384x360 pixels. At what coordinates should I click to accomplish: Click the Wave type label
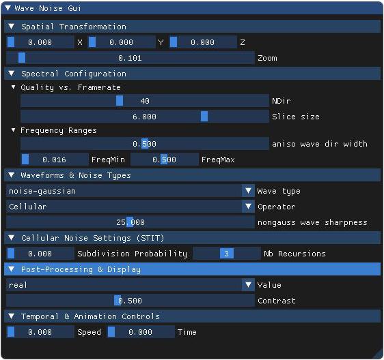tap(279, 191)
